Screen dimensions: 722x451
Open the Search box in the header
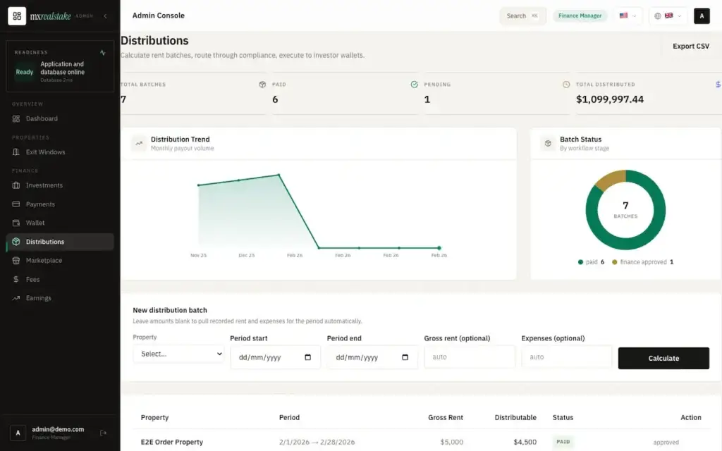522,16
